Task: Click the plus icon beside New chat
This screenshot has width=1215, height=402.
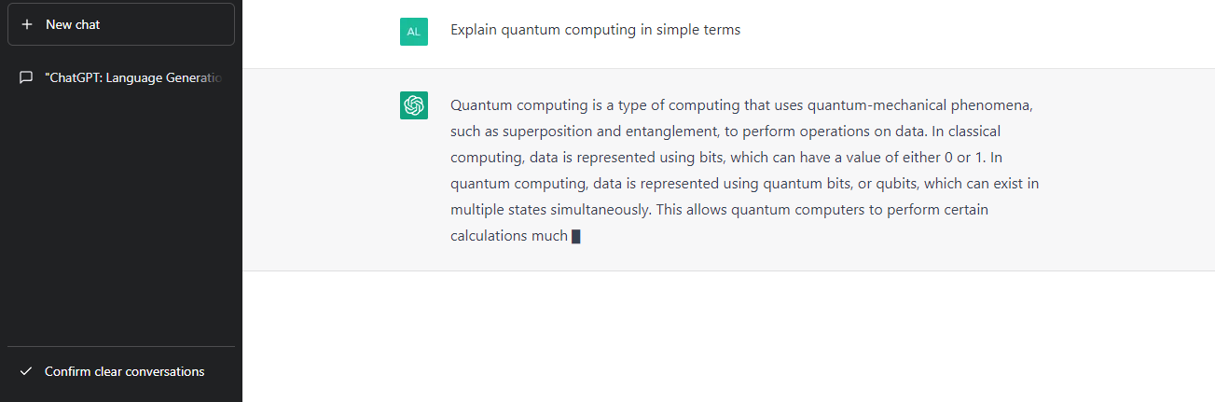Action: click(x=26, y=25)
